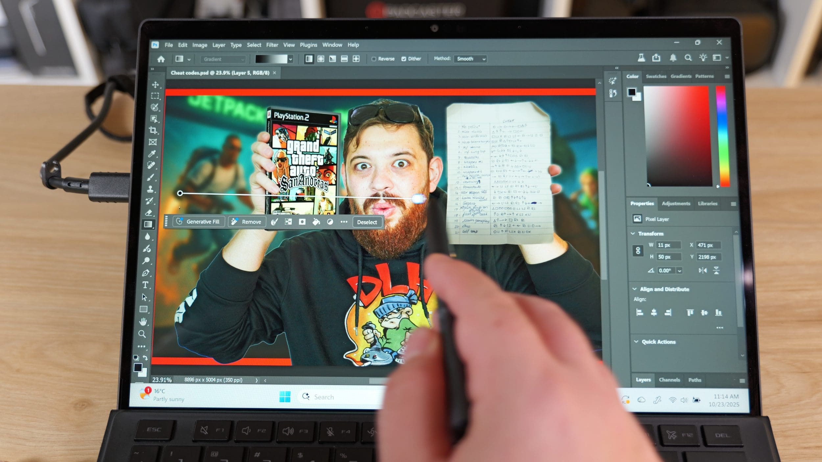Select the Hand tool
This screenshot has height=462, width=822.
tap(143, 322)
